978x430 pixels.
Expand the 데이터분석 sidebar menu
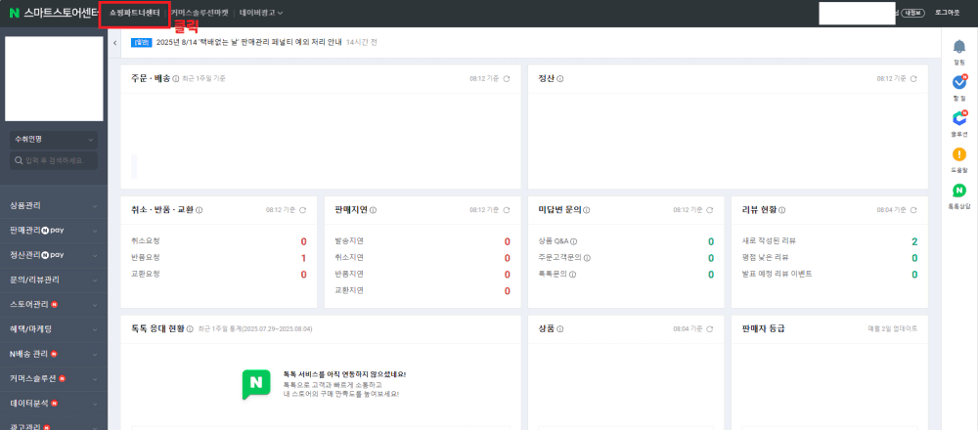[54, 404]
